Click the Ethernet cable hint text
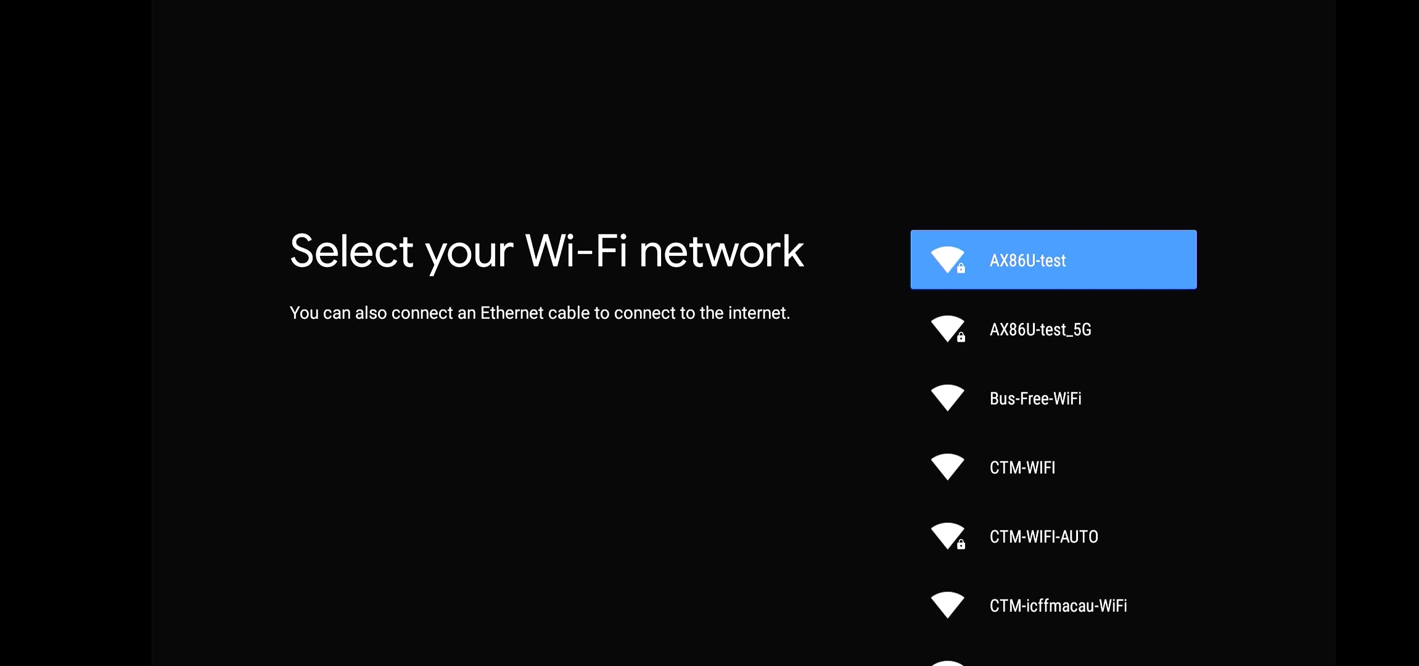This screenshot has height=666, width=1419. [540, 313]
